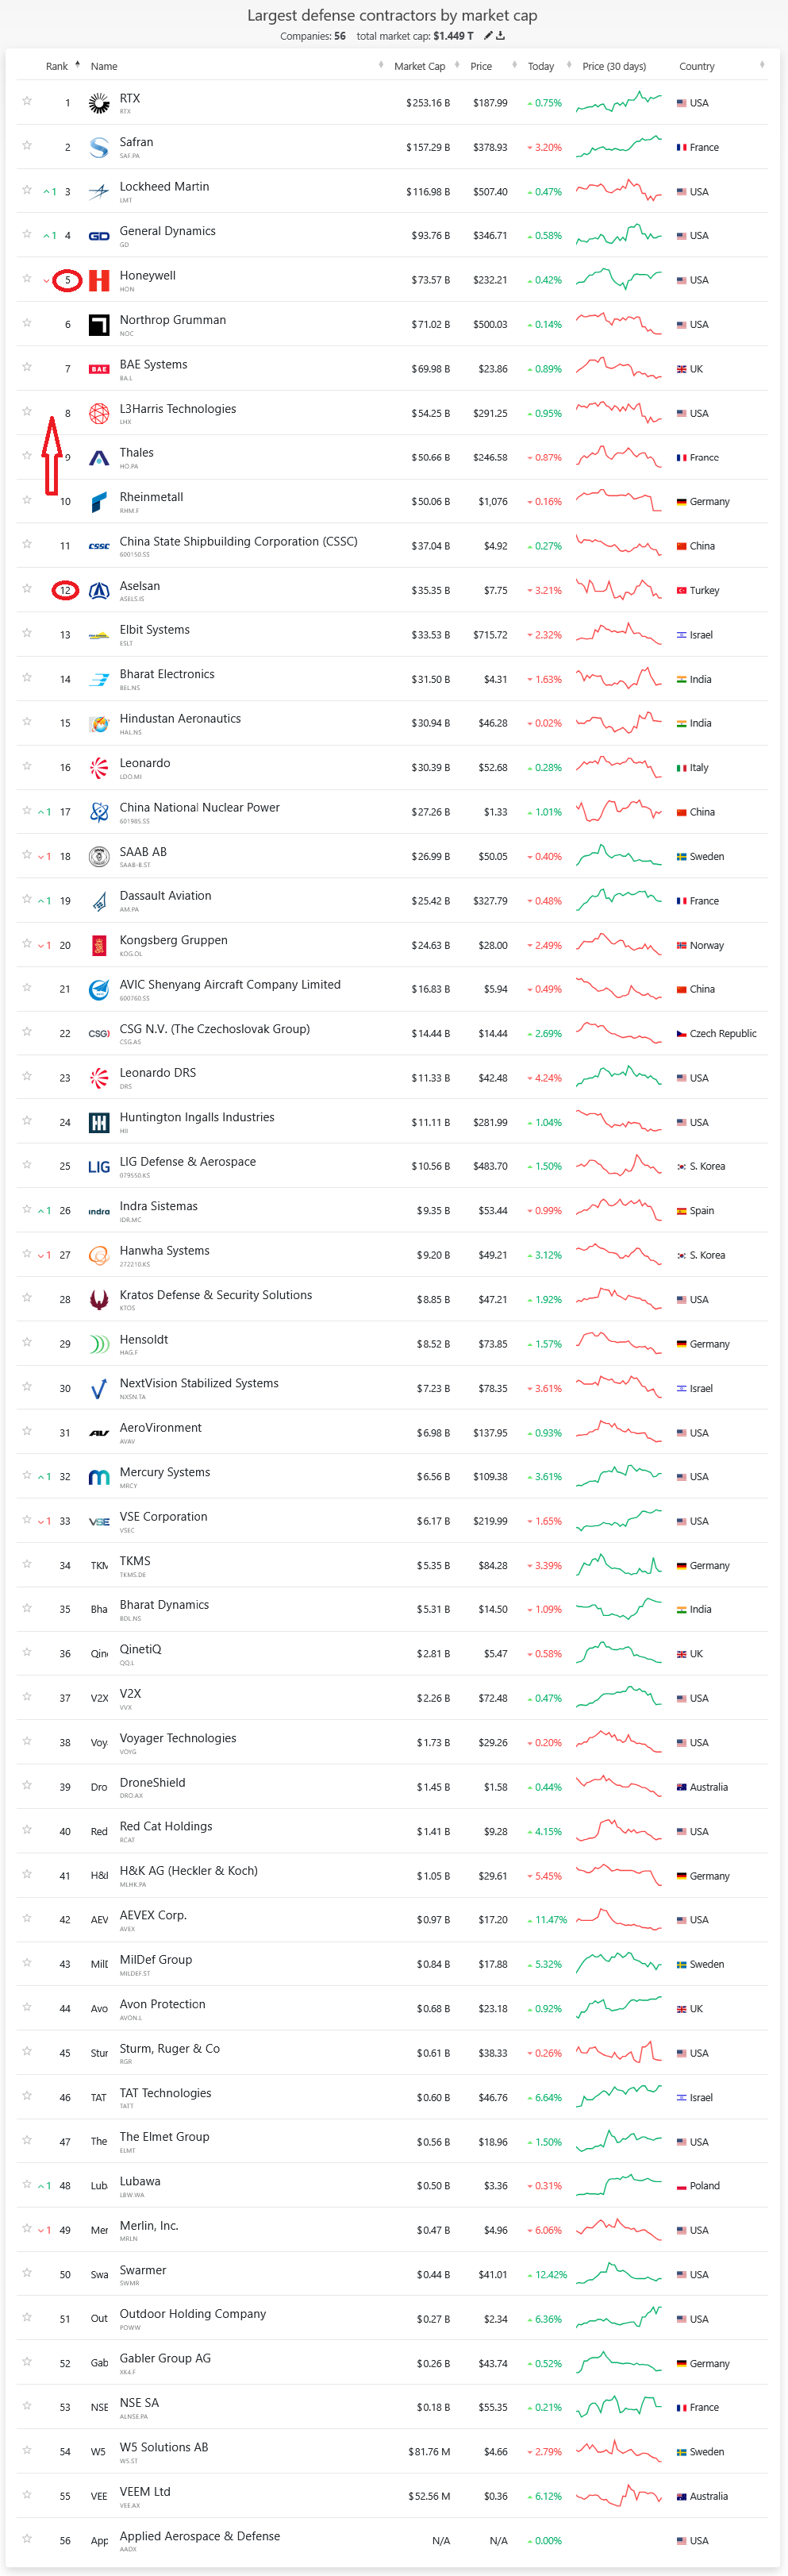
Task: Click the Turkey country label for Aselsan
Action: [x=704, y=591]
